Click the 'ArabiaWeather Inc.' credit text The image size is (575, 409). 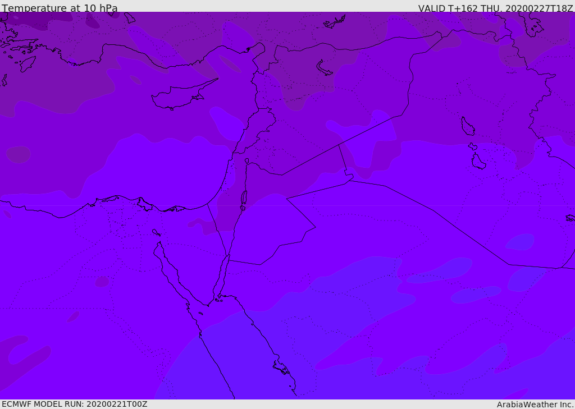click(x=535, y=405)
